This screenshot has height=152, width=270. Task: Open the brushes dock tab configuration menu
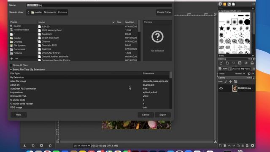click(254, 4)
